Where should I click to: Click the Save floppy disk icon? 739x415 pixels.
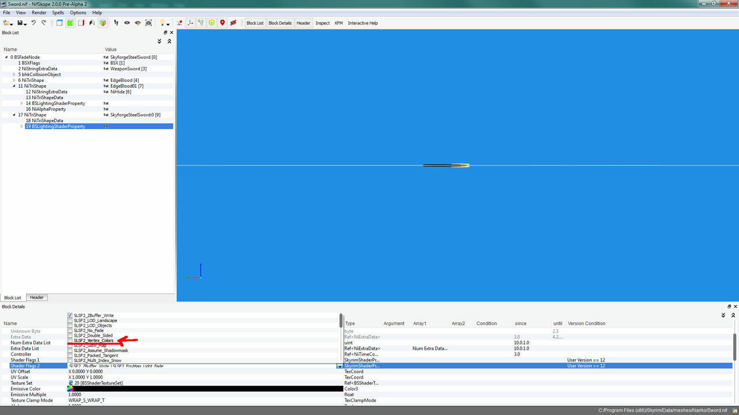pos(20,23)
